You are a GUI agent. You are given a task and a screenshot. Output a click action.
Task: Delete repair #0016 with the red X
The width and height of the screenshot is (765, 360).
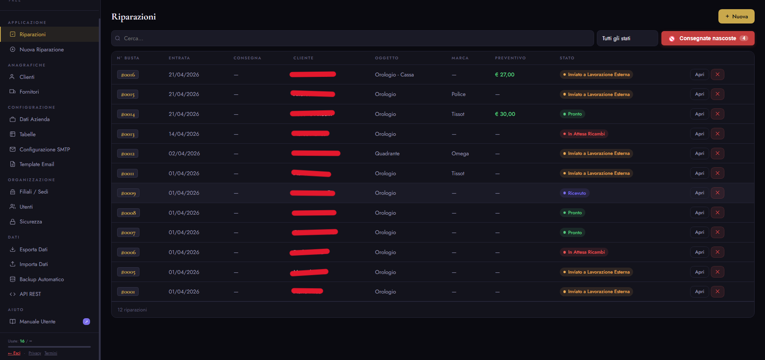718,74
